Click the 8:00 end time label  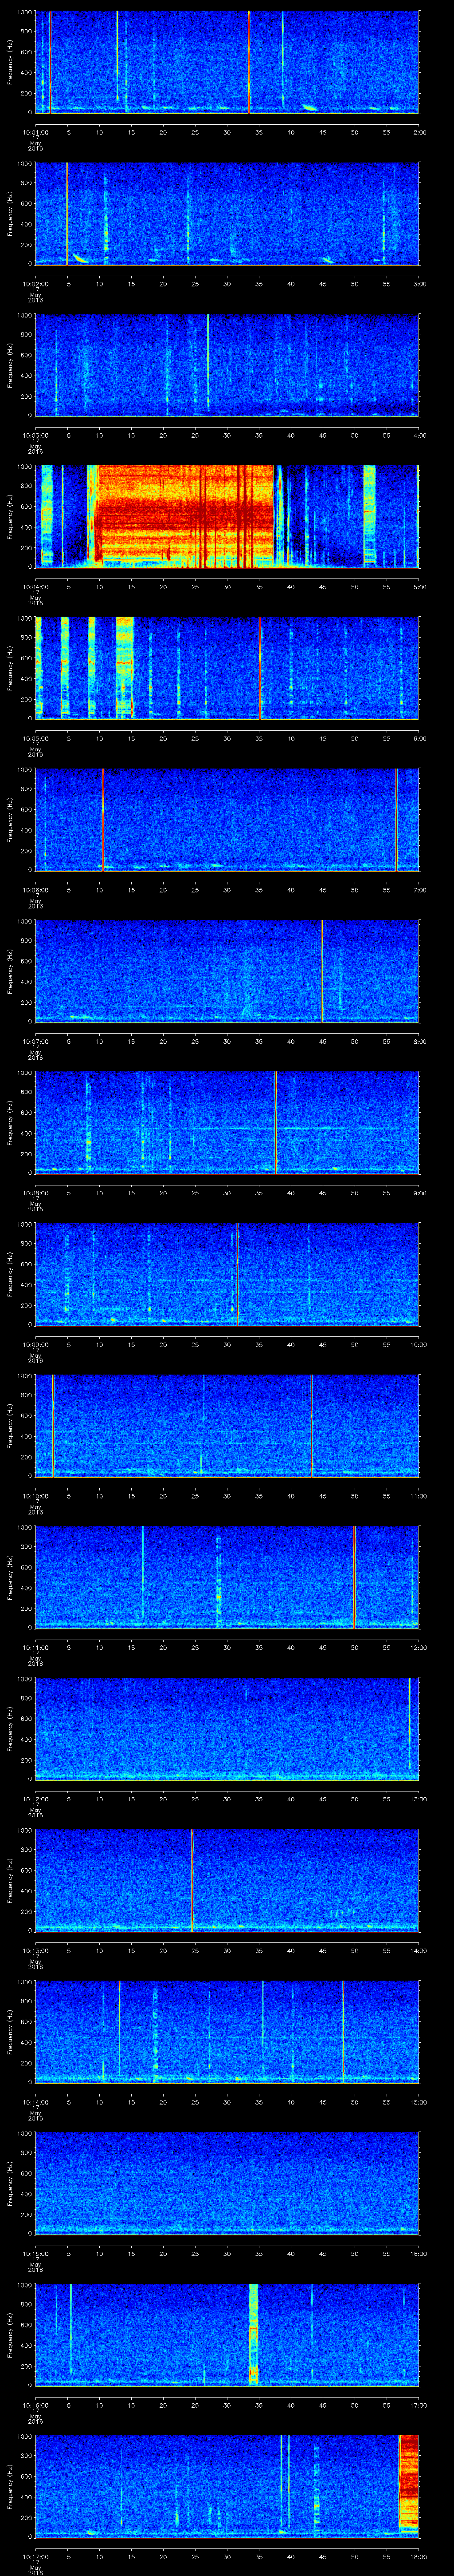[x=419, y=1041]
